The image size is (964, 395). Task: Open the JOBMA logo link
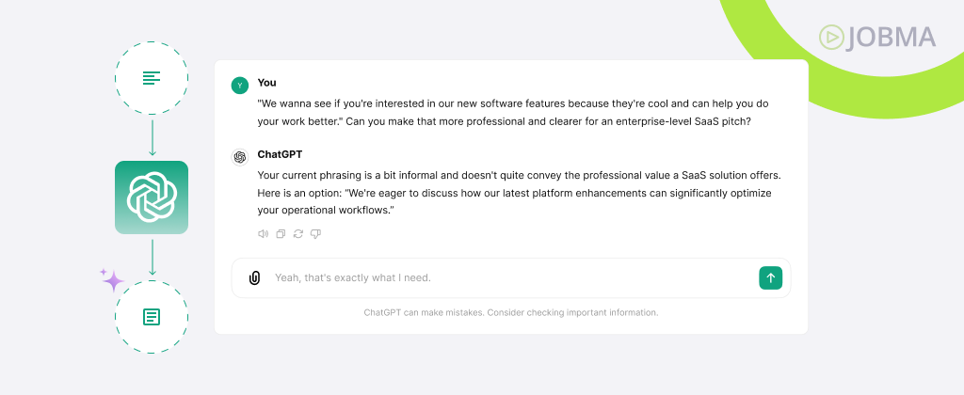(877, 38)
